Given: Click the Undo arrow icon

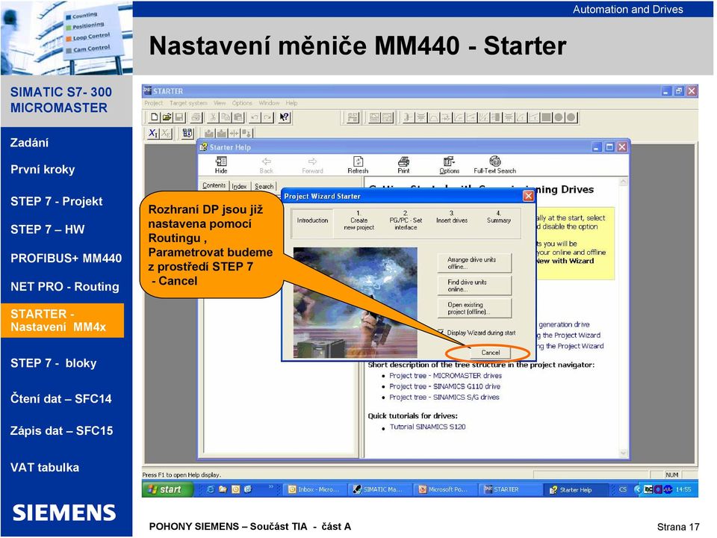Looking at the screenshot, I should (x=255, y=117).
